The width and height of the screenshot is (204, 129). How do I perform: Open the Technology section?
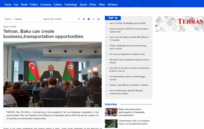click(71, 4)
